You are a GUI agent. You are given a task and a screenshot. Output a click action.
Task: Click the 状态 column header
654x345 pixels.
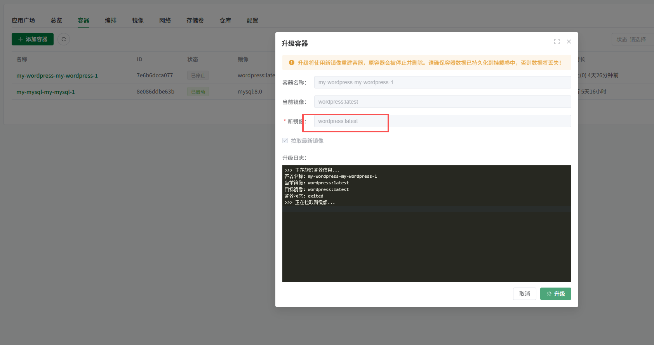coord(193,59)
